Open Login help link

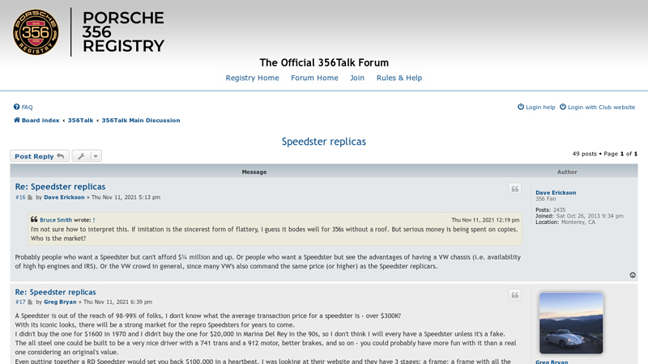point(540,108)
